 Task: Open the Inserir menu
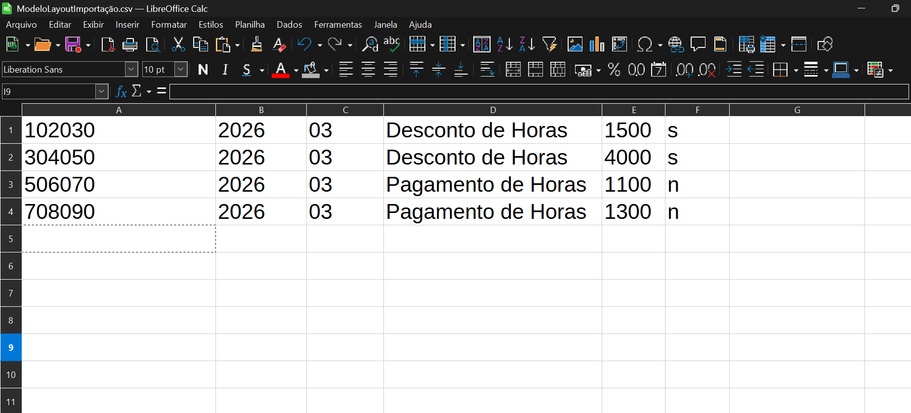tap(127, 25)
